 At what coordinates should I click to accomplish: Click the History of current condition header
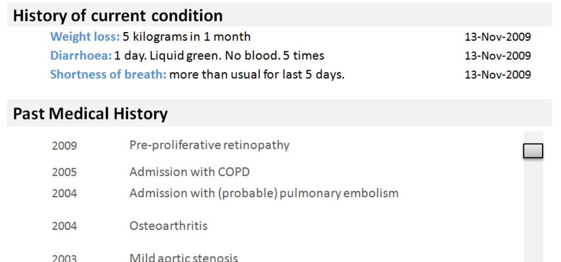tap(118, 16)
